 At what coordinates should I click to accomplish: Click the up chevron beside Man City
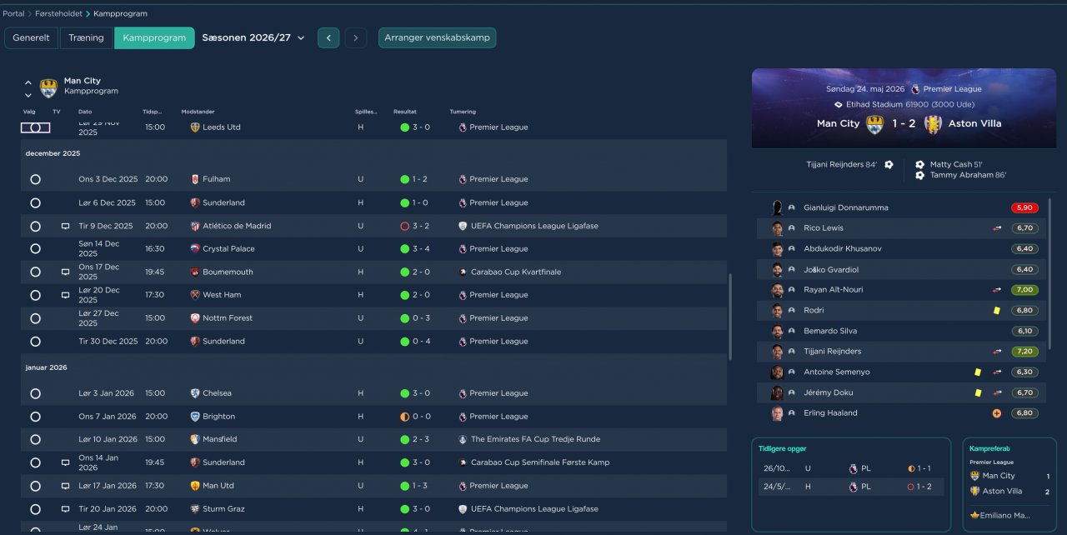[28, 82]
